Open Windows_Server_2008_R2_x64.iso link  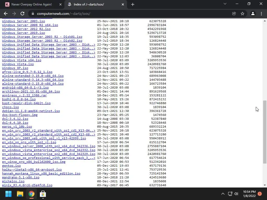[30, 25]
